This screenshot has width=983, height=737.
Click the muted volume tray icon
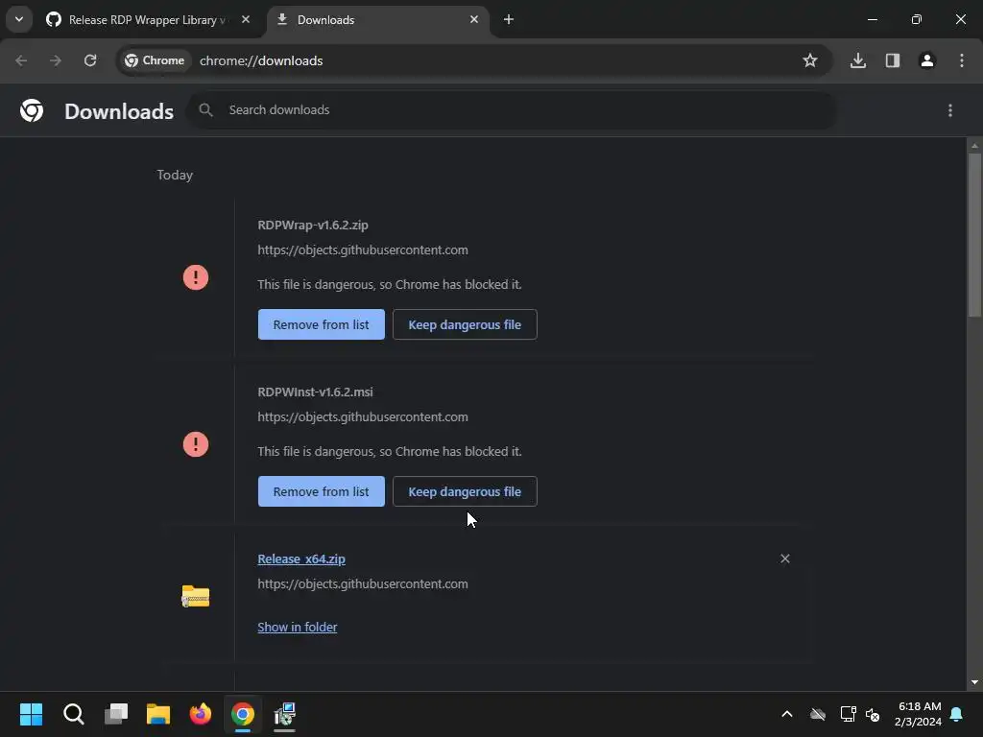point(873,714)
